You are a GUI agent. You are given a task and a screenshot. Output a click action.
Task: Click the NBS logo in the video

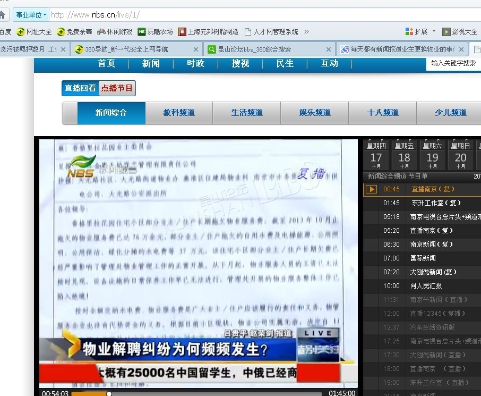tap(82, 167)
